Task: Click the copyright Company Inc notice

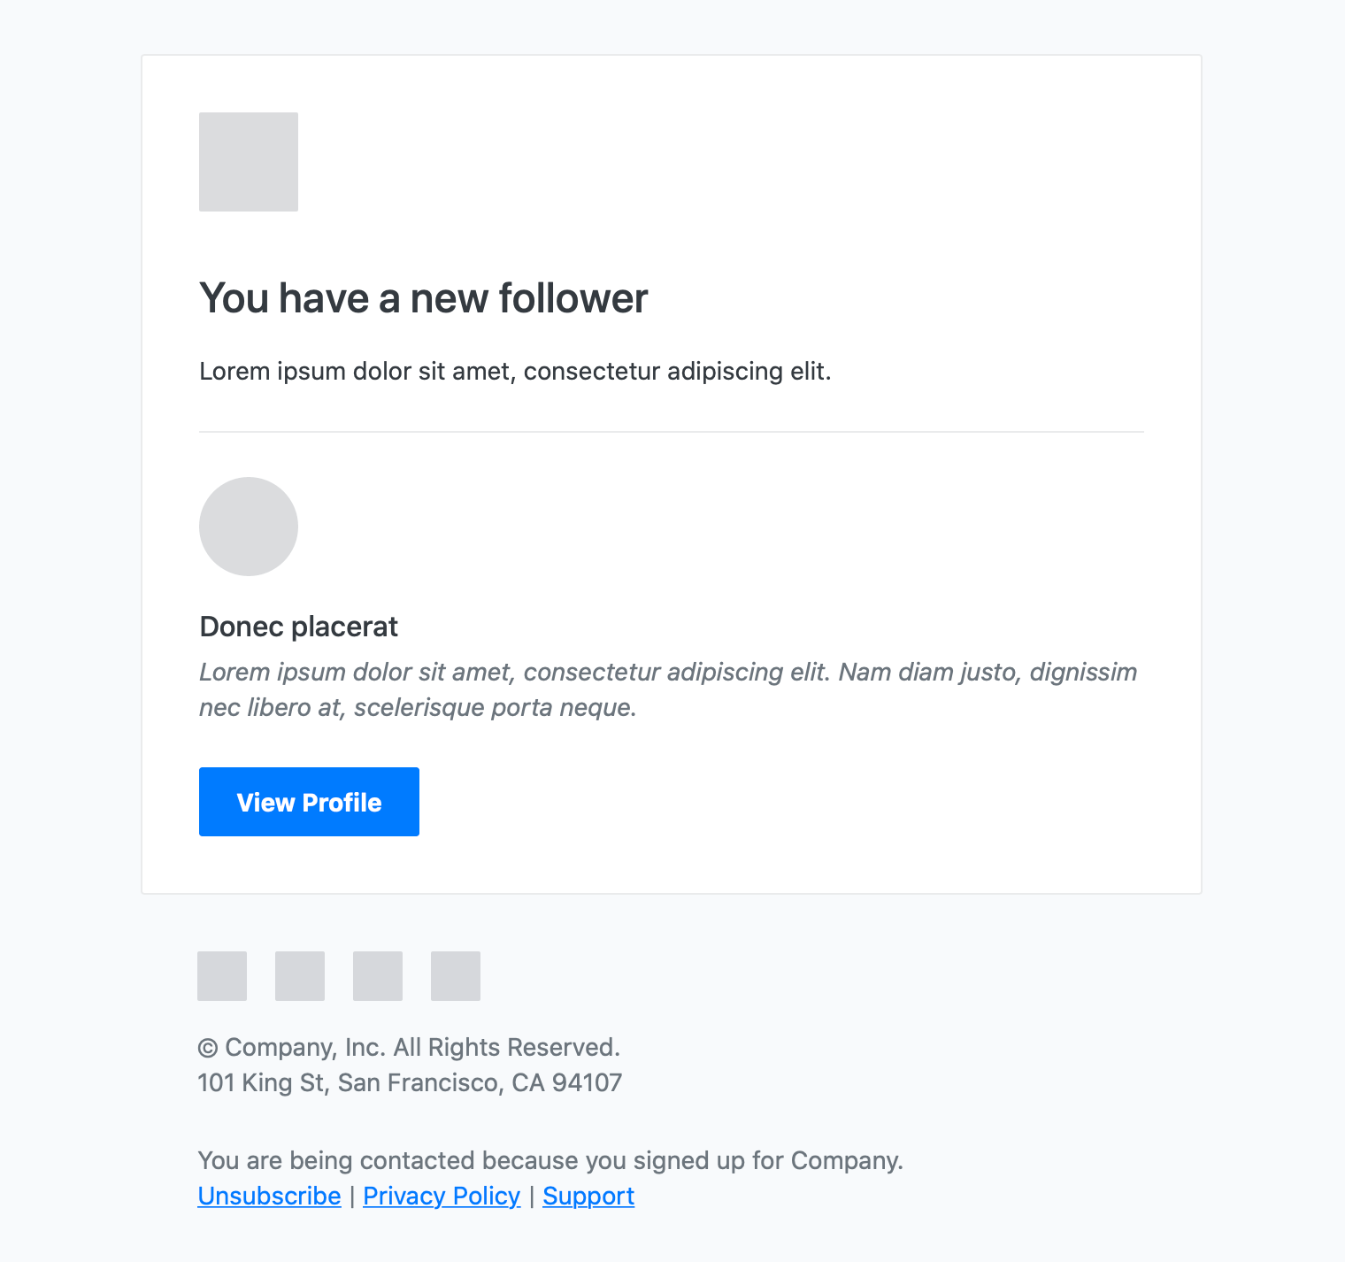Action: click(x=409, y=1047)
